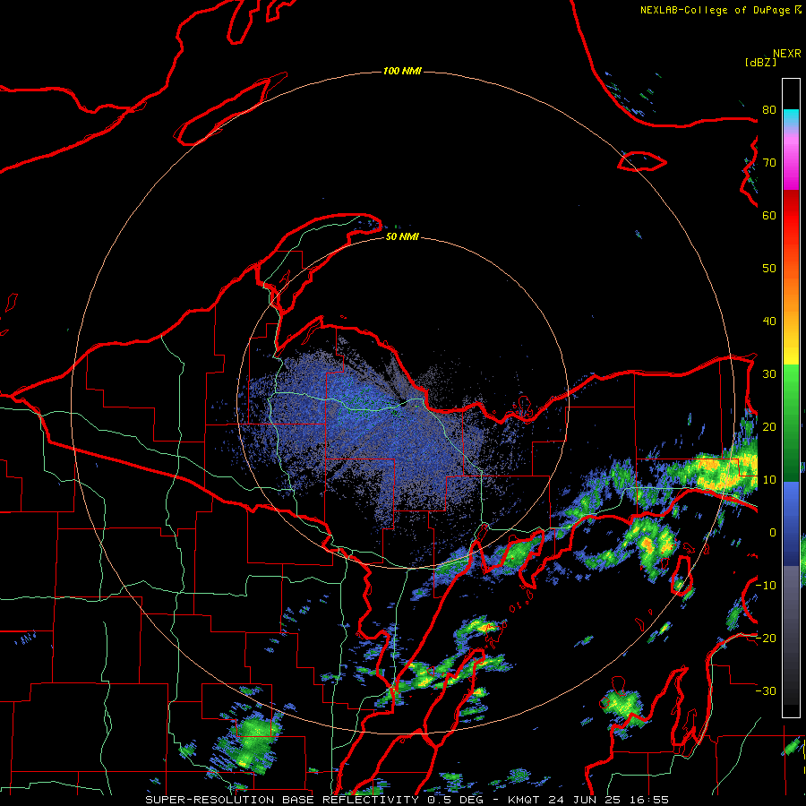The height and width of the screenshot is (806, 806).
Task: Click the 70 dBZ scale value
Action: [x=769, y=163]
